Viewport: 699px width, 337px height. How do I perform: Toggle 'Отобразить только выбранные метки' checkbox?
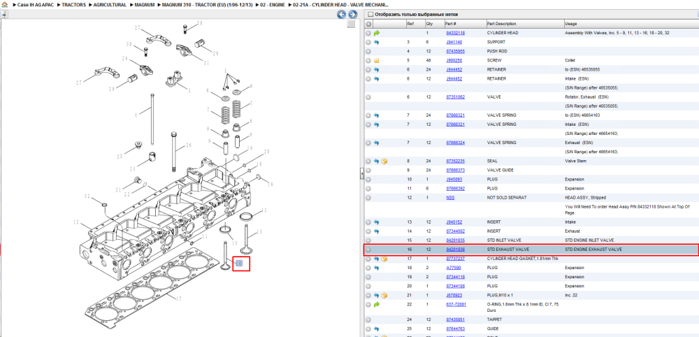[370, 14]
